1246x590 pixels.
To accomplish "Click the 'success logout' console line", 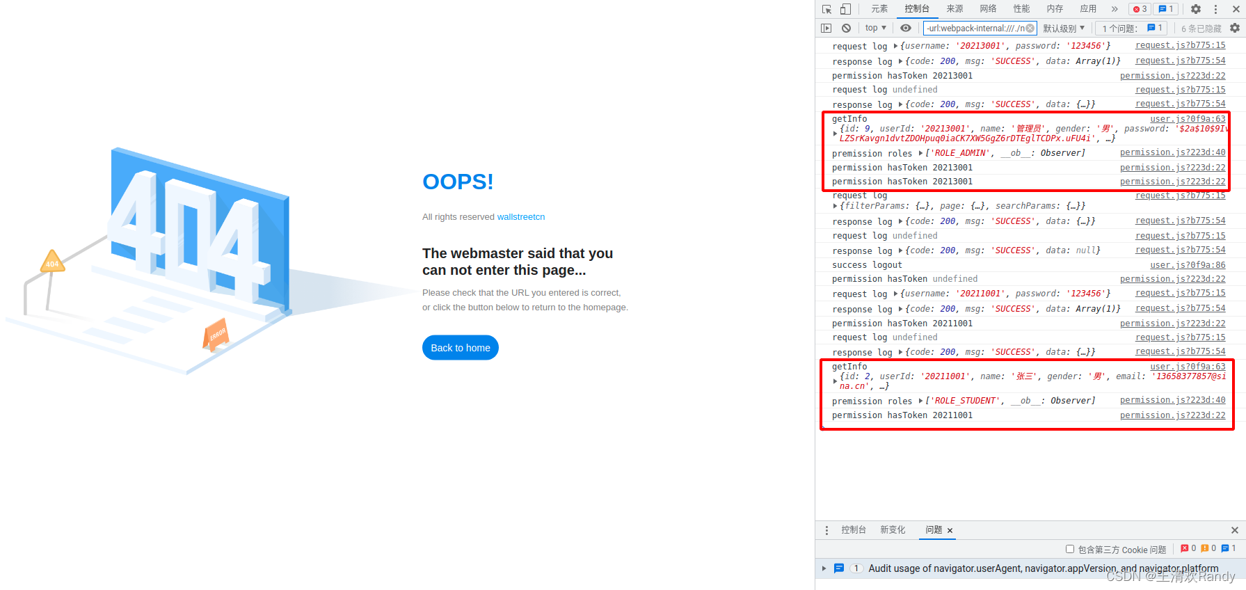I will click(867, 265).
